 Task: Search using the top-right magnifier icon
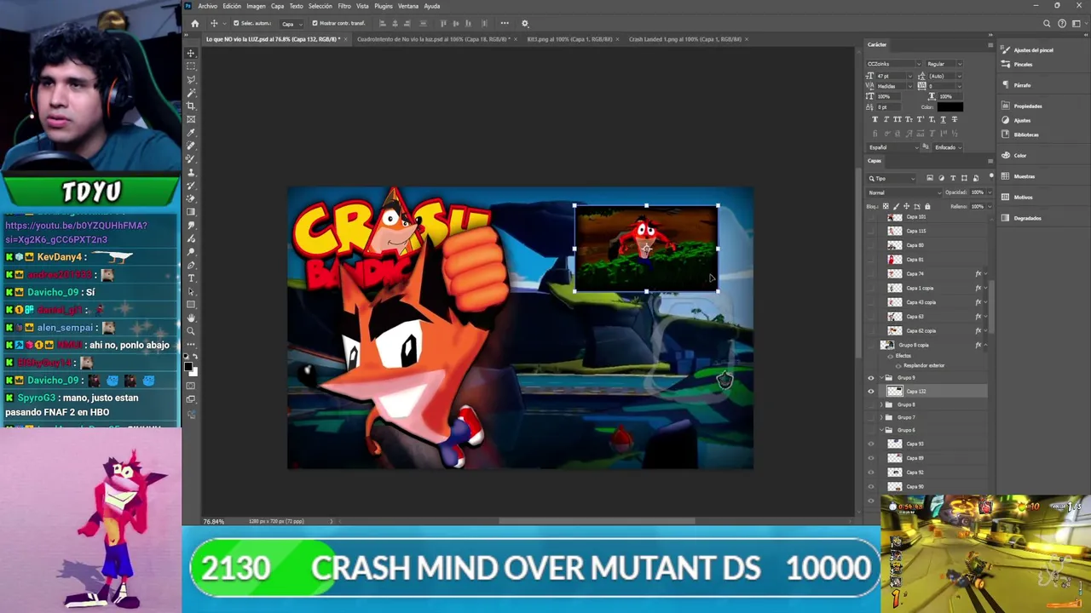click(1047, 23)
